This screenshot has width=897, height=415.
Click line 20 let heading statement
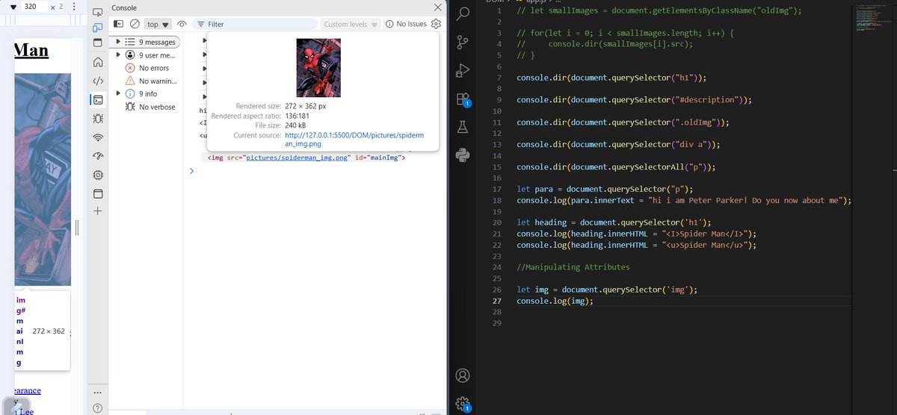tap(614, 222)
